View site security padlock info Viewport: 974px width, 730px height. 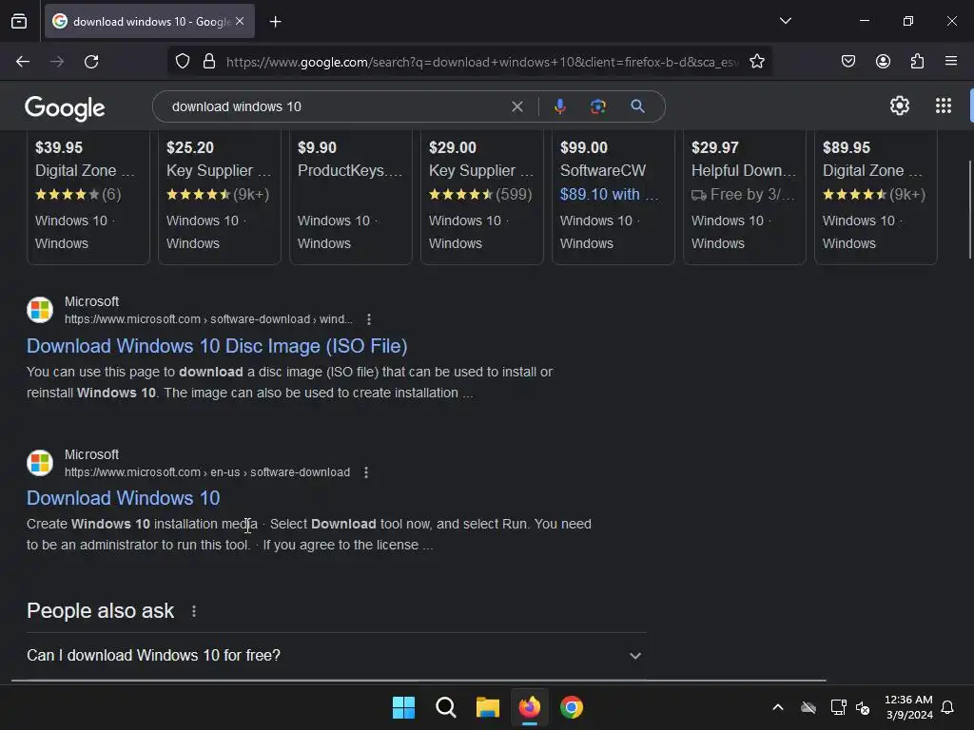pyautogui.click(x=209, y=62)
